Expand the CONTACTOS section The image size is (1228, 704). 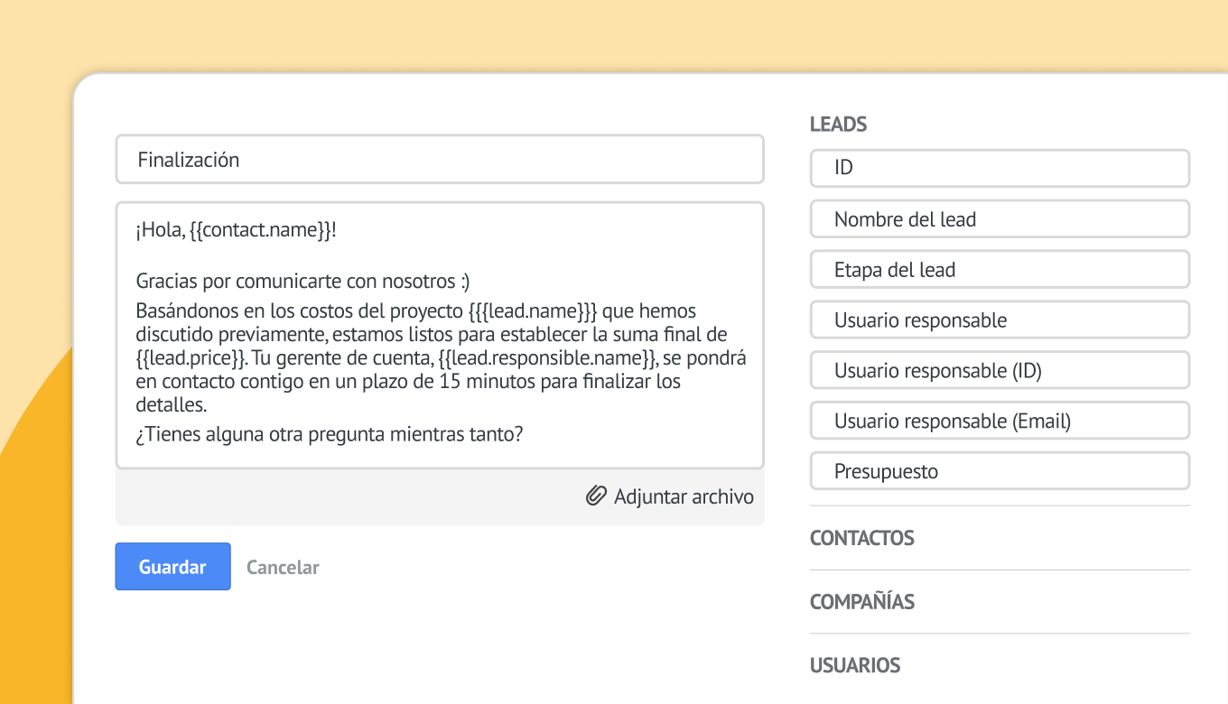point(862,538)
